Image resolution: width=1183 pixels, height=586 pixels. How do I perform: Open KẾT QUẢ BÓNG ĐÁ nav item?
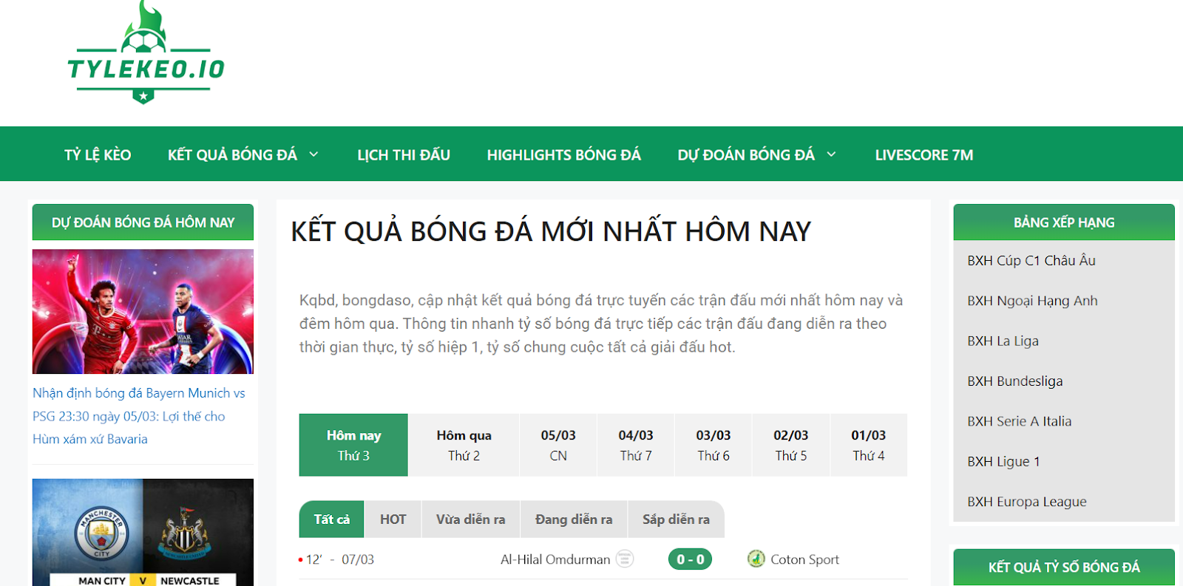point(232,154)
